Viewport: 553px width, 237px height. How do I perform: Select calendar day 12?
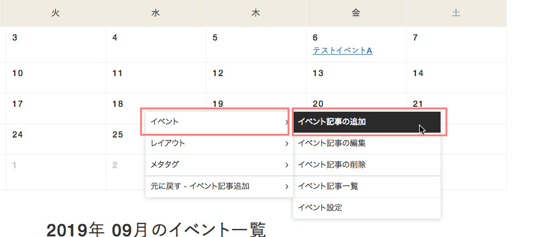coord(218,73)
